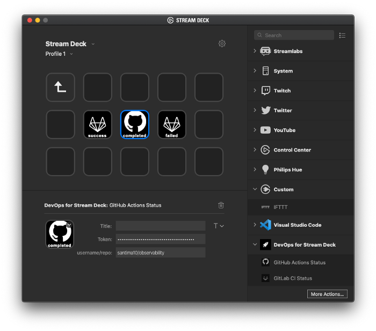
Task: Open the Profile 1 dropdown
Action: [x=71, y=54]
